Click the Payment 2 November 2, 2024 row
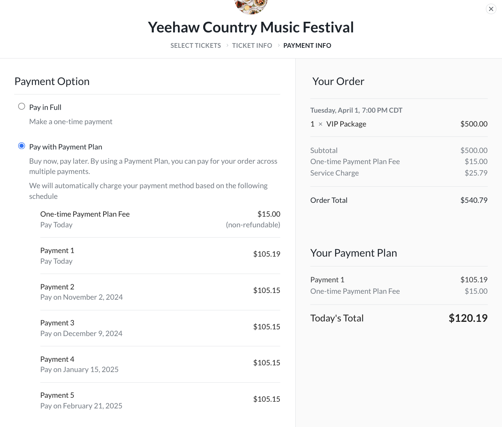Viewport: 502px width, 427px height. [x=160, y=292]
